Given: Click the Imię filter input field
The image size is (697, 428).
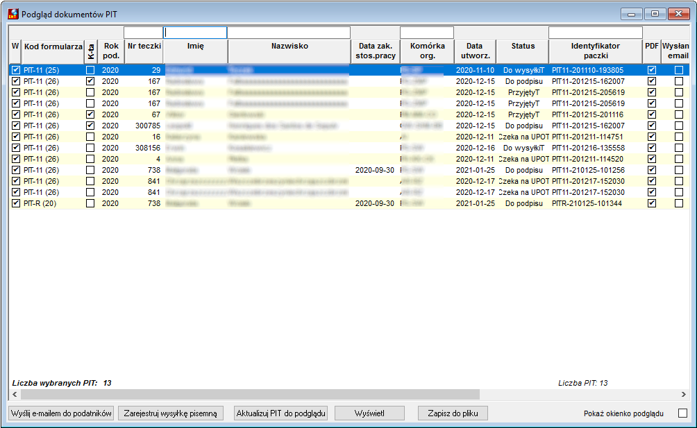Looking at the screenshot, I should (x=195, y=33).
